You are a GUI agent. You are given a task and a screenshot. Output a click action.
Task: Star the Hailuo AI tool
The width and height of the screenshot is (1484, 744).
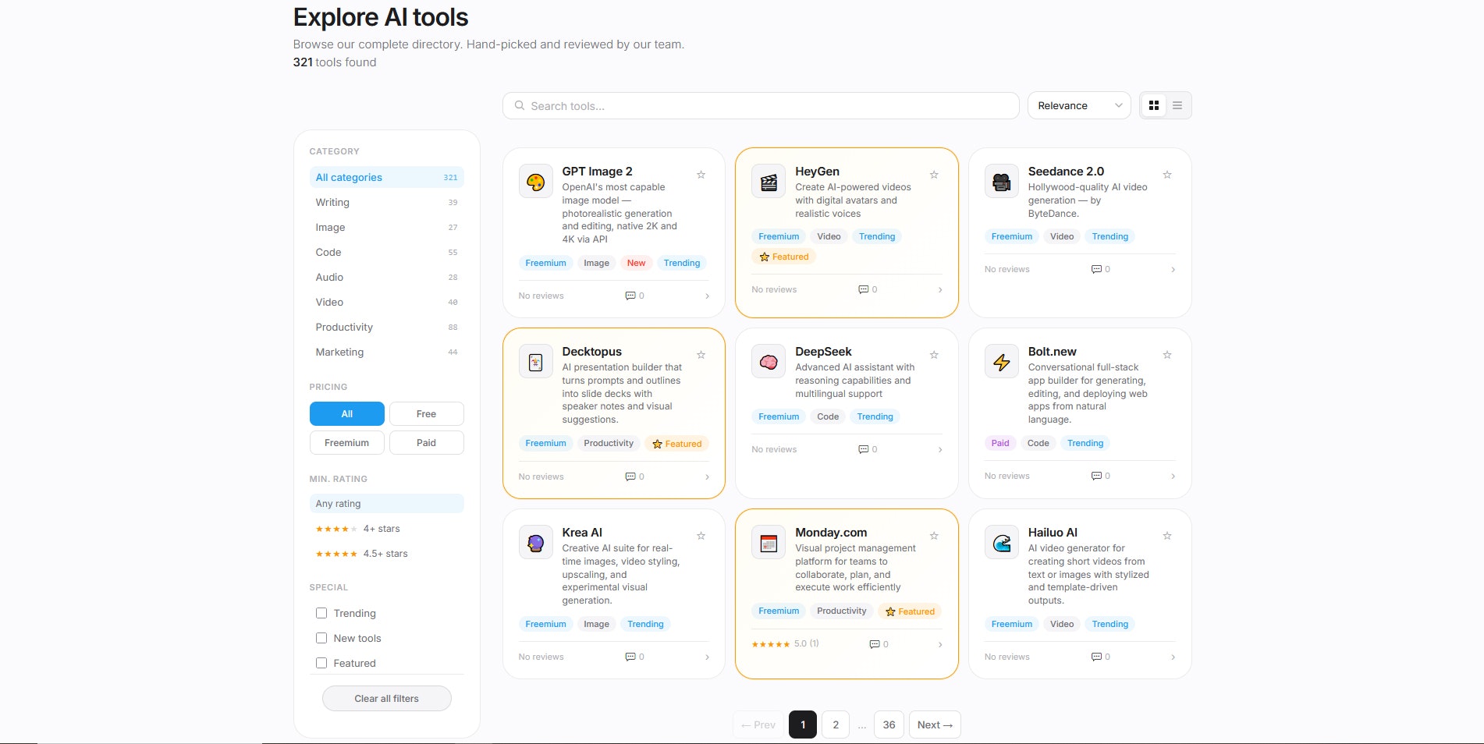coord(1167,536)
